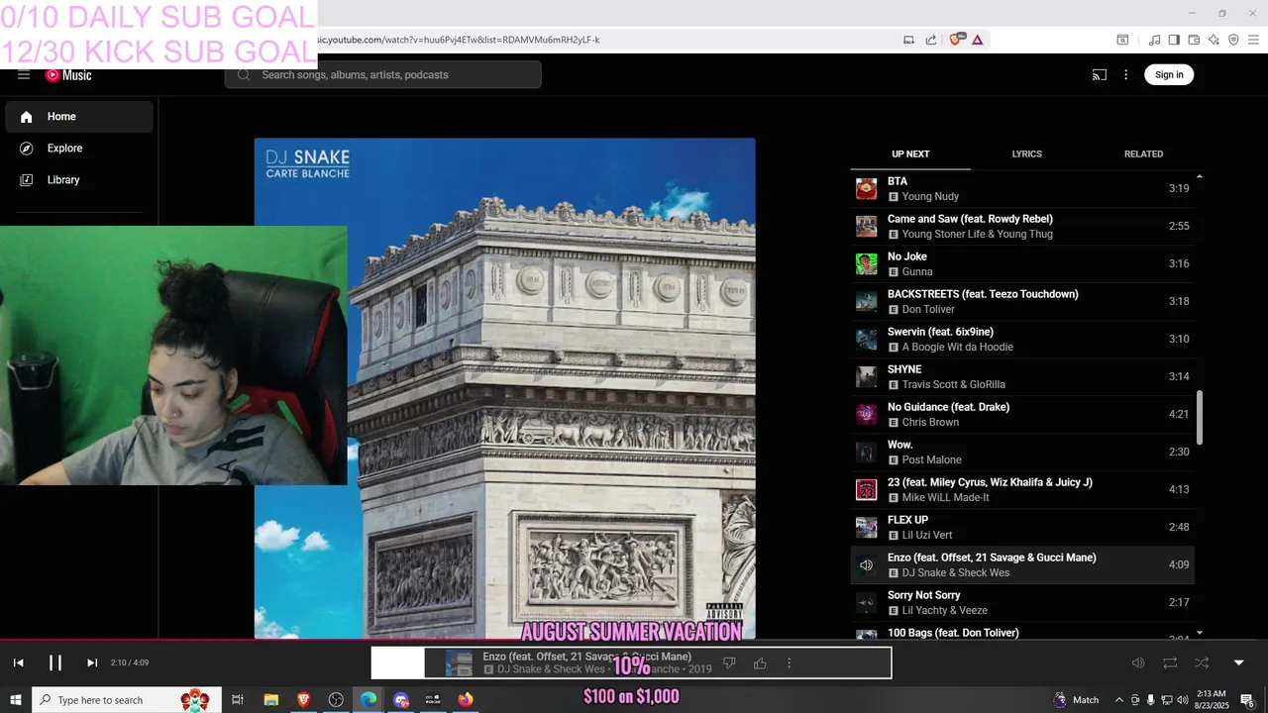The image size is (1268, 713).
Task: Open the YouTube Music hamburger menu
Action: 24,75
